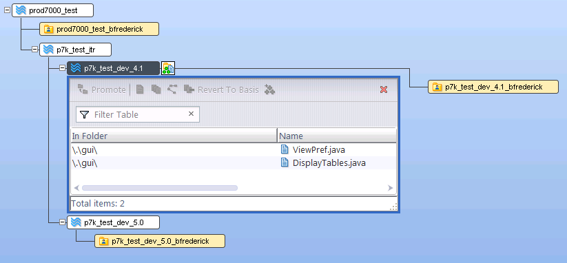Click the stream icon on prod7000_test

[21, 10]
